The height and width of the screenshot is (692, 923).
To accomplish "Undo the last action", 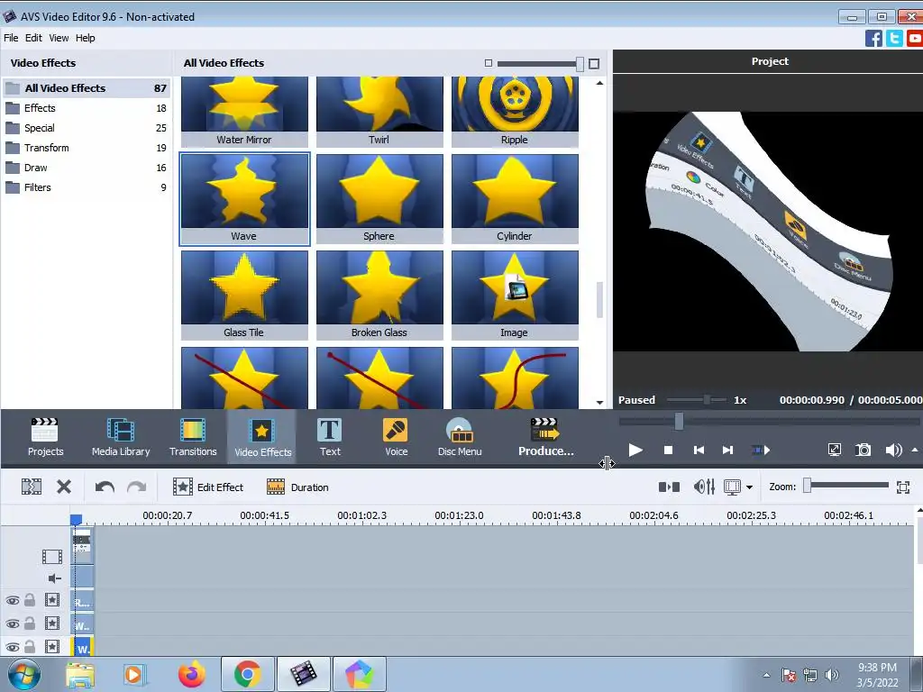I will coord(105,487).
